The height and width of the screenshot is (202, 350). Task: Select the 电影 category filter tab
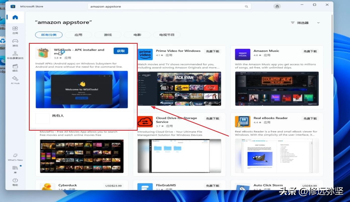click(137, 35)
